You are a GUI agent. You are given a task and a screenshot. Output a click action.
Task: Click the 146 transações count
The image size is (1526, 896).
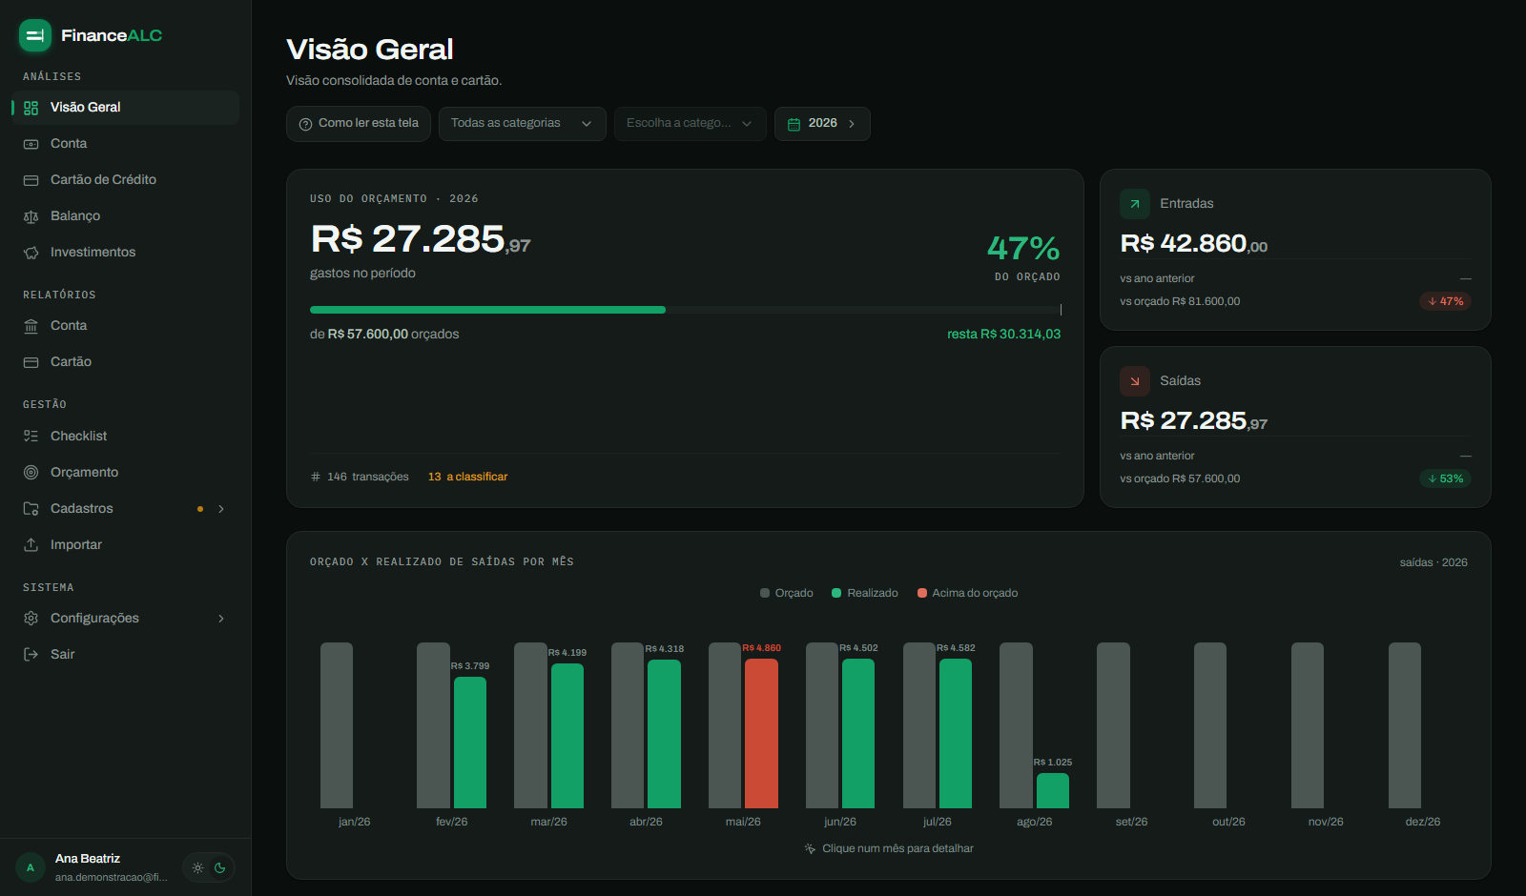click(360, 477)
